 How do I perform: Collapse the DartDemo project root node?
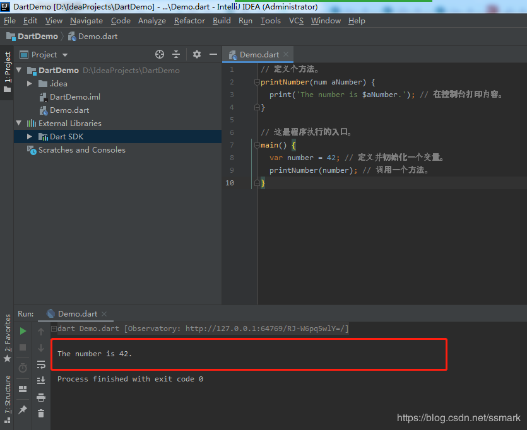click(19, 70)
